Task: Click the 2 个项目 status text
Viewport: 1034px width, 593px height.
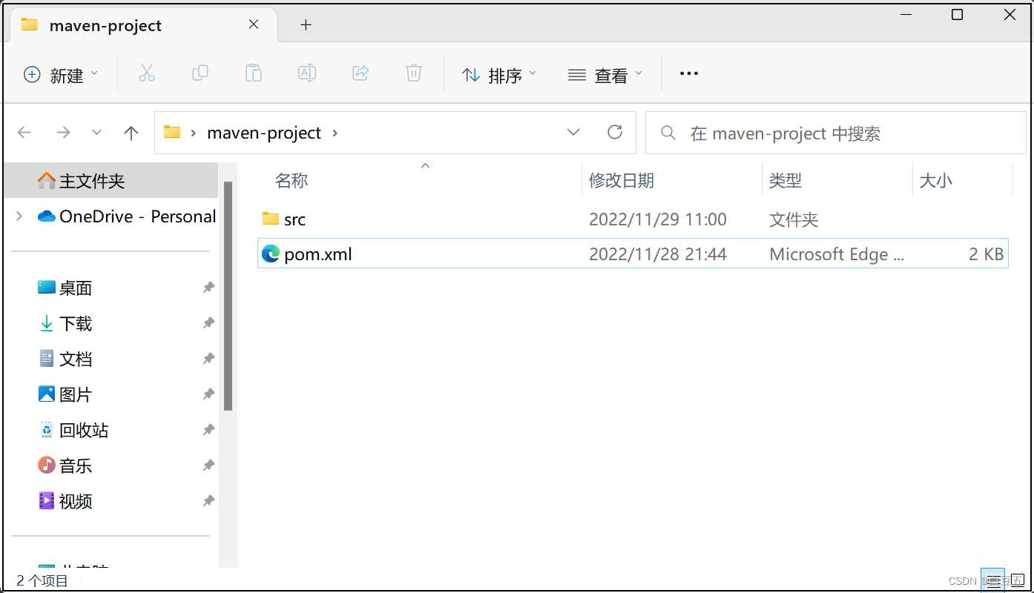Action: coord(42,580)
